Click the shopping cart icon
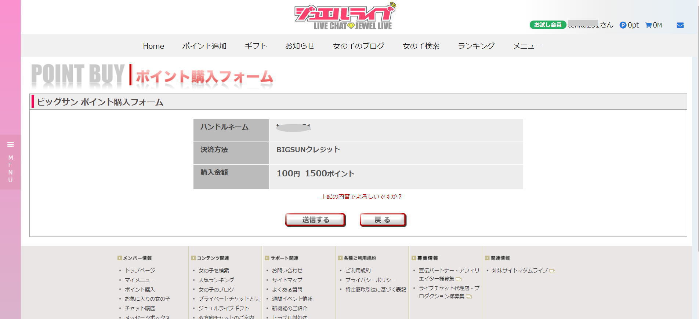The width and height of the screenshot is (699, 319). click(x=648, y=25)
